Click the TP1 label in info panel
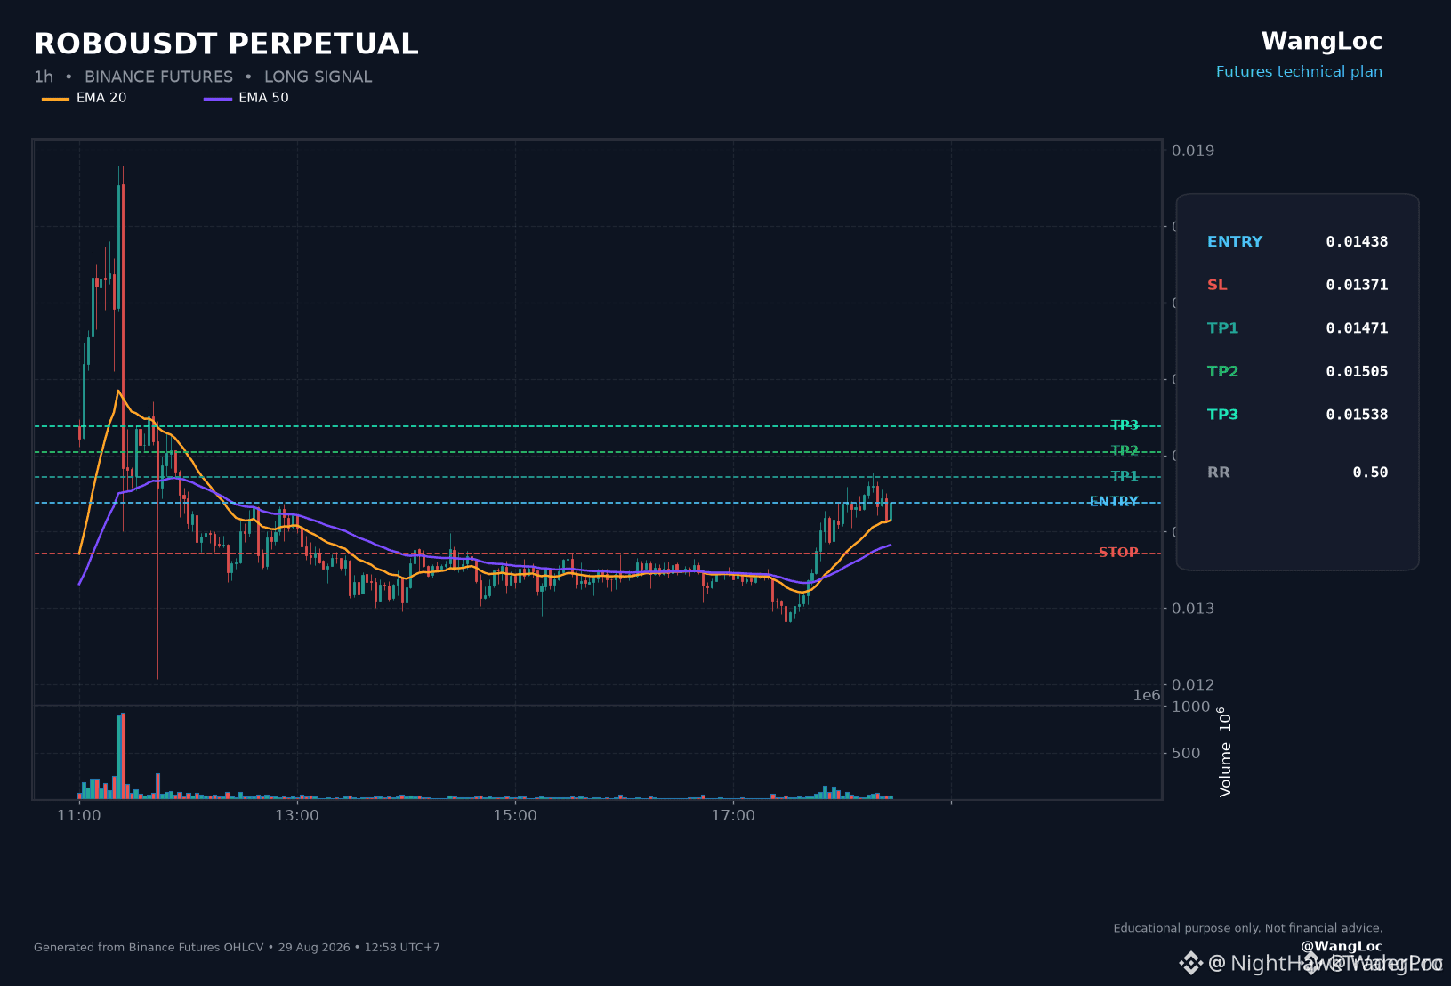Image resolution: width=1451 pixels, height=986 pixels. [x=1223, y=328]
